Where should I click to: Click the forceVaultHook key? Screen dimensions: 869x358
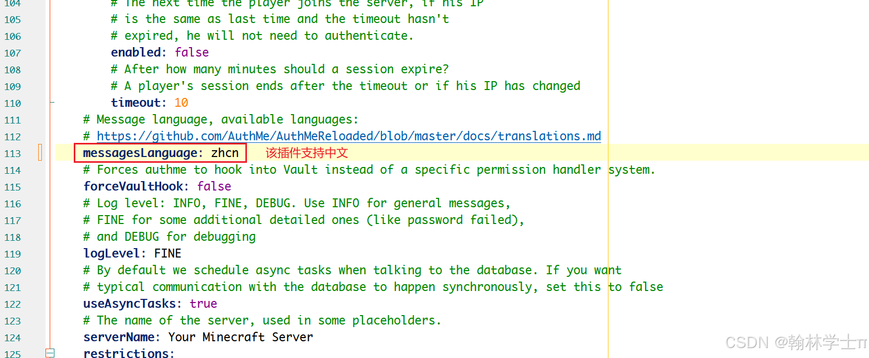click(x=133, y=186)
